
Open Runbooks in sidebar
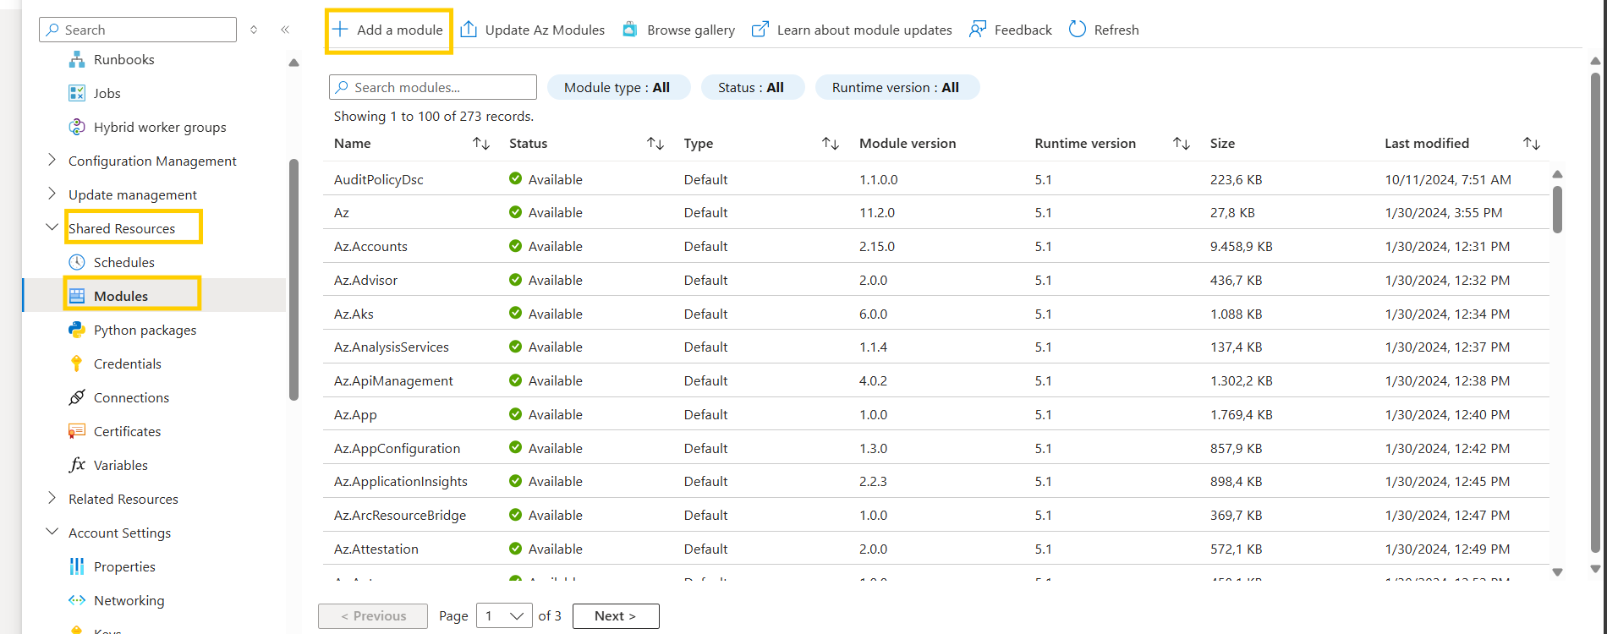123,59
